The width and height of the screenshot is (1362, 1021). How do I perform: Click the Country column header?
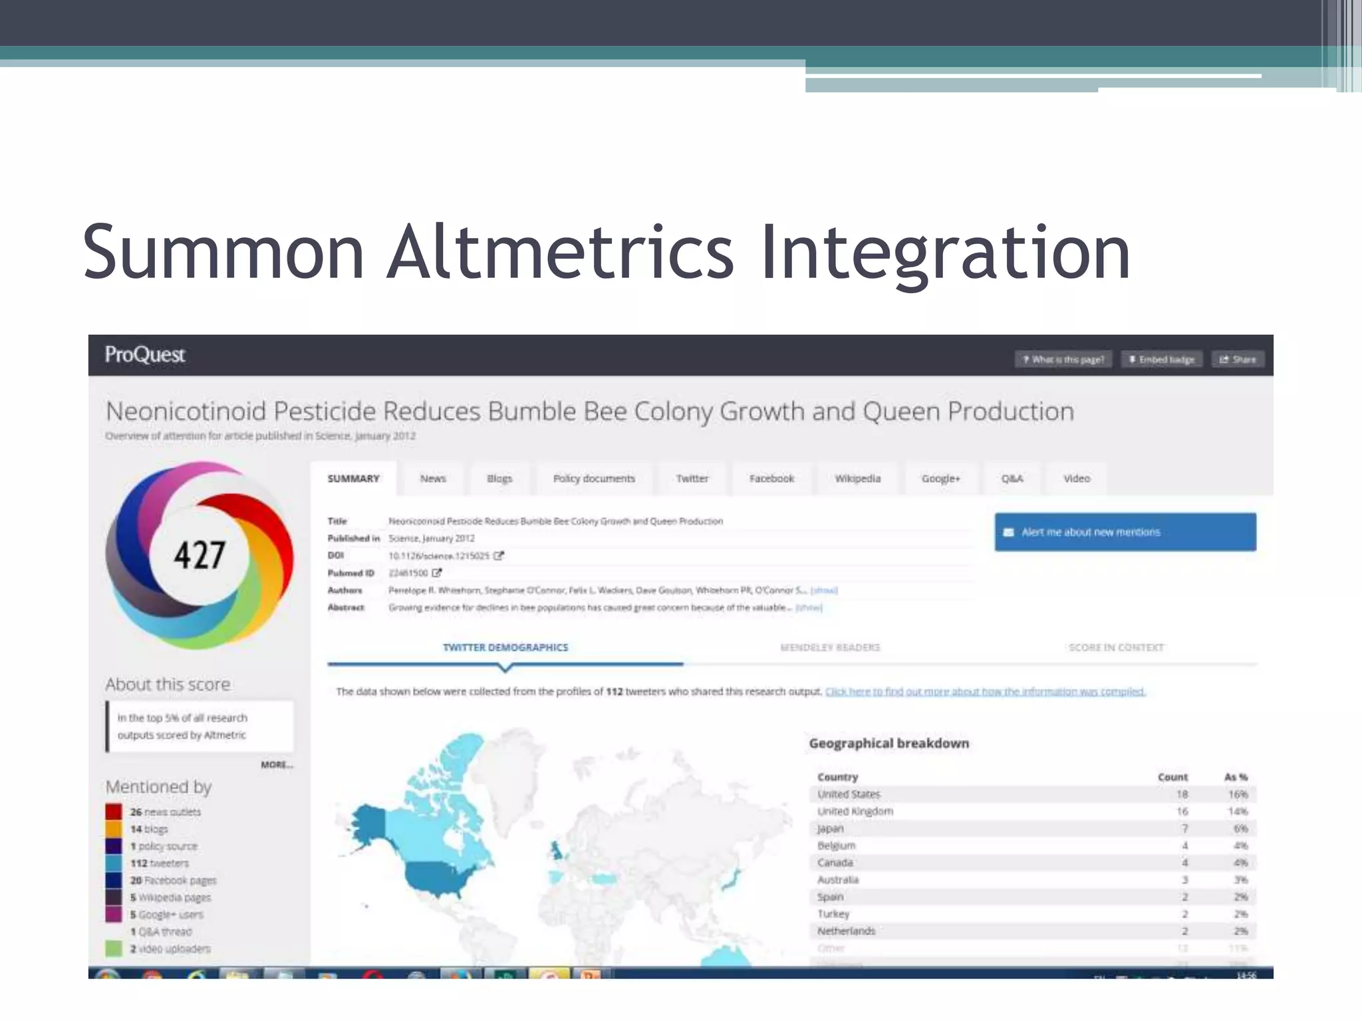pyautogui.click(x=838, y=777)
